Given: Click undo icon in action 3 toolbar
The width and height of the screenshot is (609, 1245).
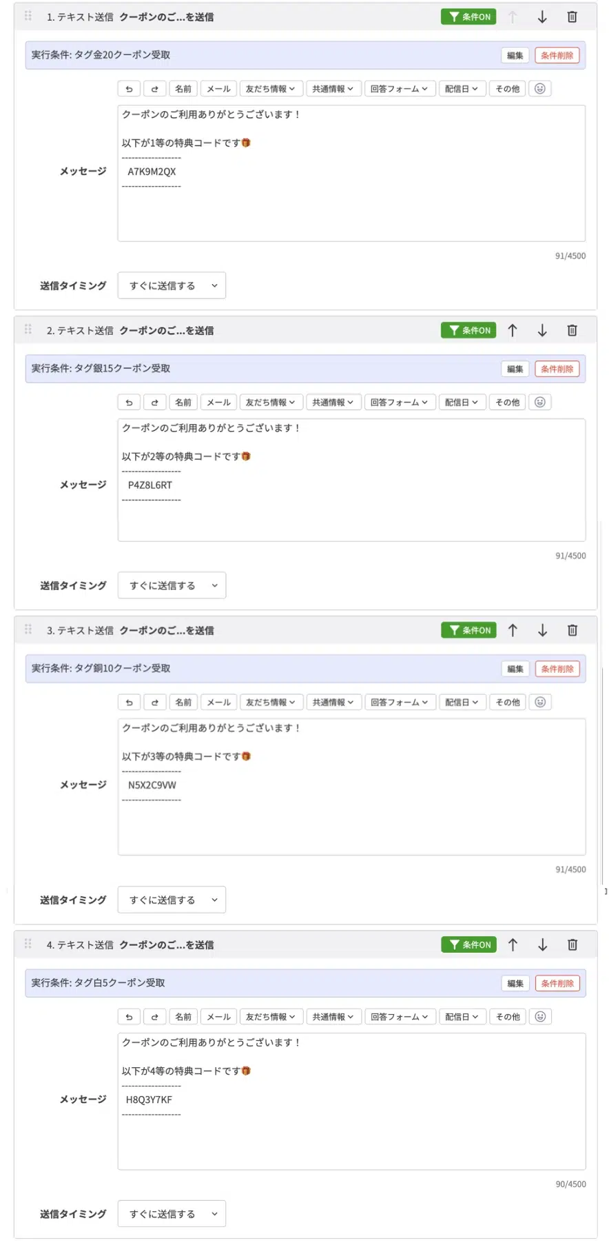Looking at the screenshot, I should tap(129, 702).
